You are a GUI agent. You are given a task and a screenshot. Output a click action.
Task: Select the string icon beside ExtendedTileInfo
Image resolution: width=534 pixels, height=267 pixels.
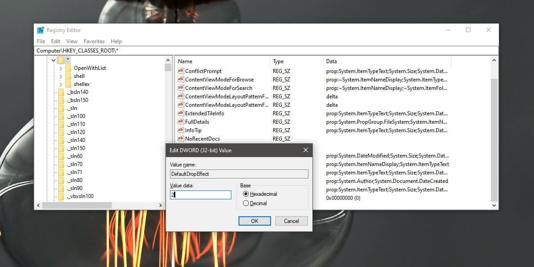181,113
